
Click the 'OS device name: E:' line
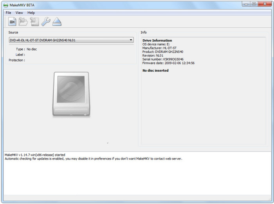pyautogui.click(x=156, y=44)
